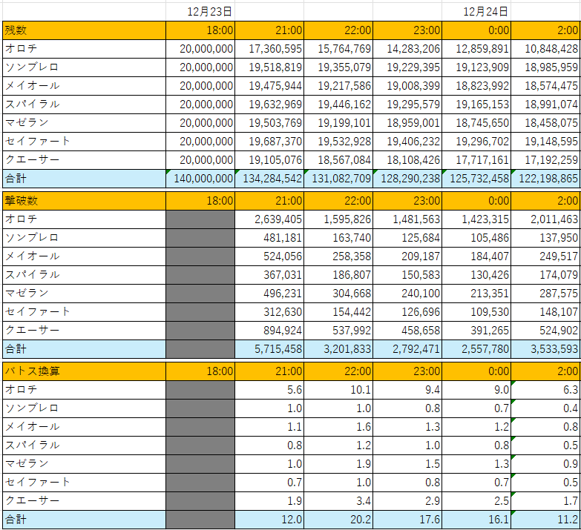Select スパイラル remaining value 19,295,579

407,105
